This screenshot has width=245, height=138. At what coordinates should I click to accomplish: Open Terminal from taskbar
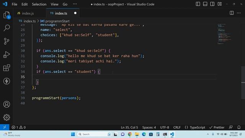tap(165, 134)
